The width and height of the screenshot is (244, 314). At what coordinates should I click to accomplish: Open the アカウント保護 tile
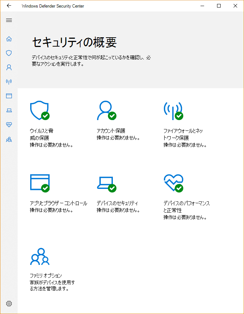pos(106,111)
